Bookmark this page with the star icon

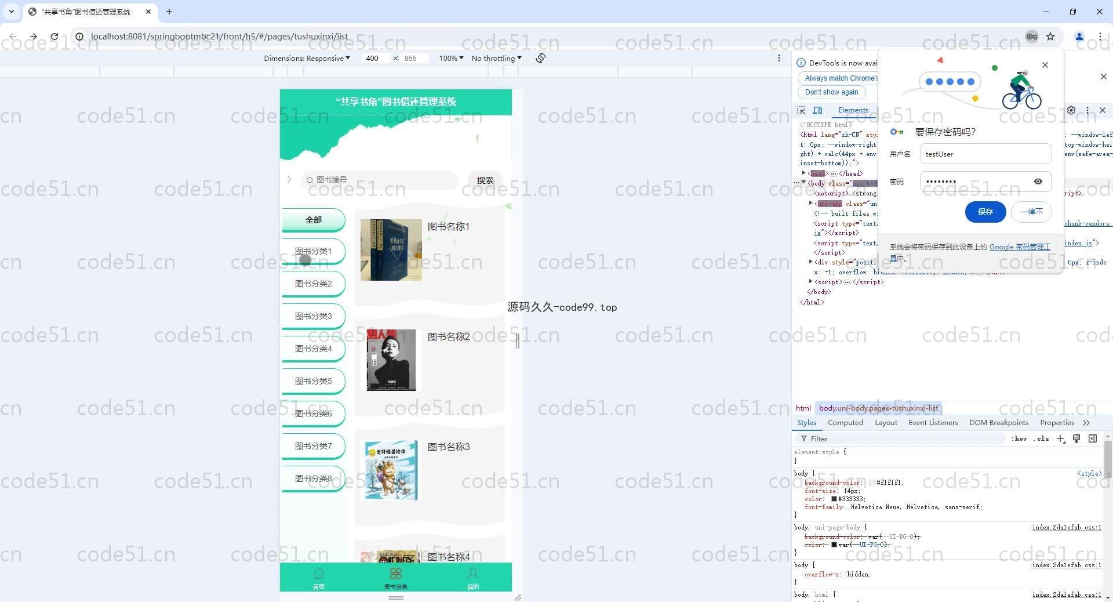1050,37
